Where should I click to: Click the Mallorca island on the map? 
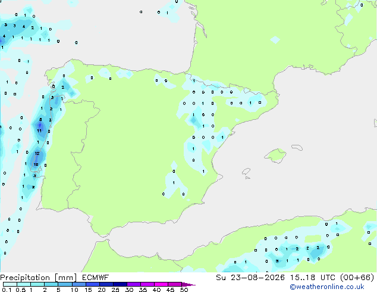click(275, 156)
